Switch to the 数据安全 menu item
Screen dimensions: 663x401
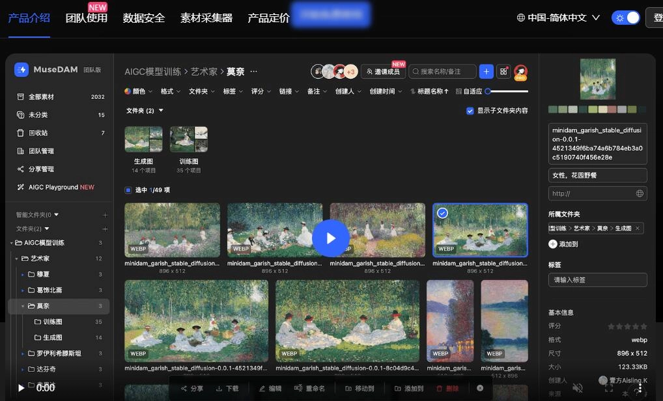144,18
